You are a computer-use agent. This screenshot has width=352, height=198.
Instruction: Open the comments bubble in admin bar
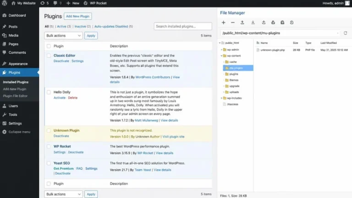[x=57, y=3]
